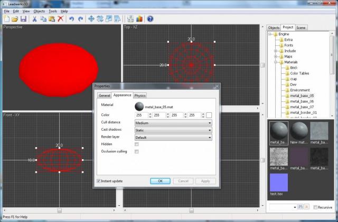Switch to the Physics tab

(x=139, y=95)
